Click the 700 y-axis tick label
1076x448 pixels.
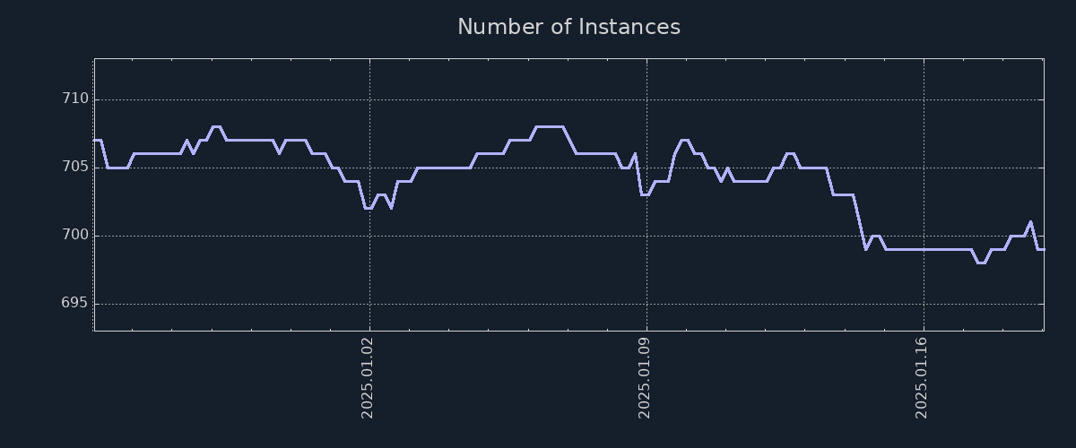tap(75, 236)
